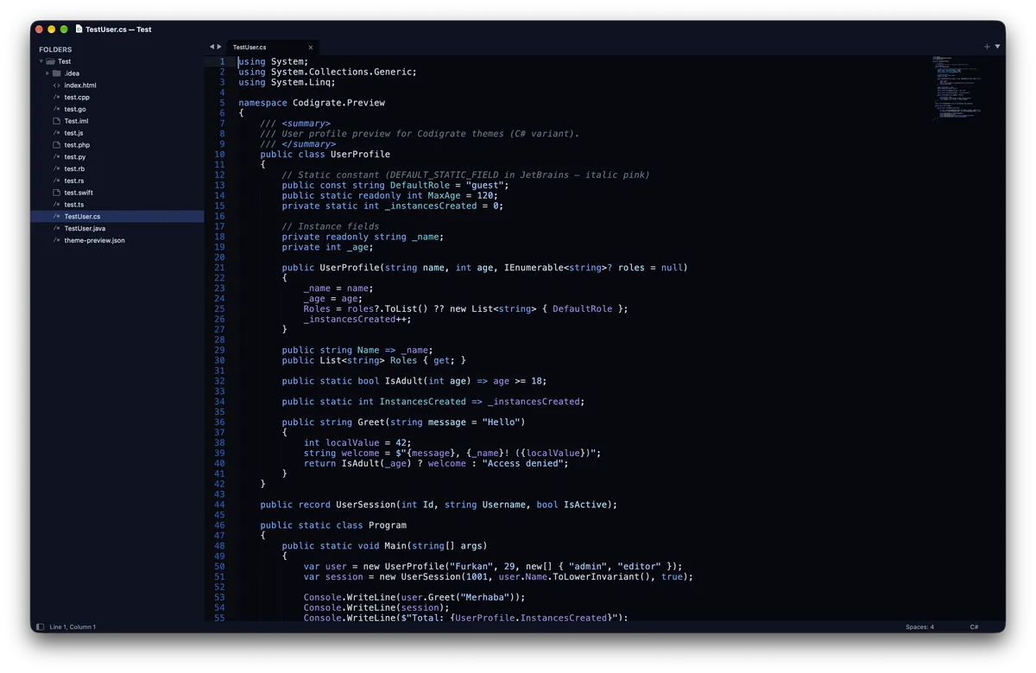This screenshot has height=673, width=1036.
Task: Click the document icon beside test.swift
Action: point(57,193)
